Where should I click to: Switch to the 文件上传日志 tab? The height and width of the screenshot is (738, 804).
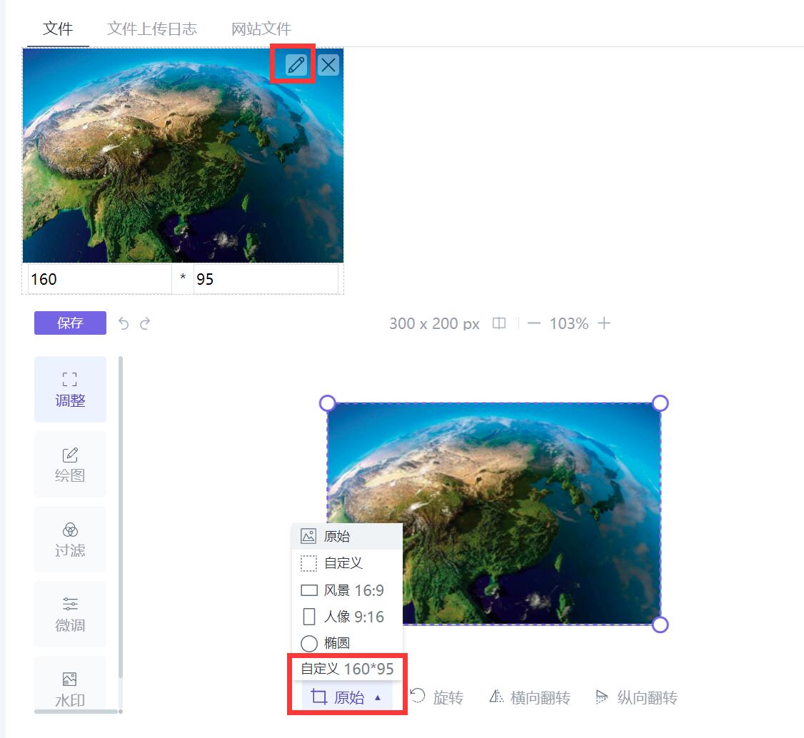[152, 29]
